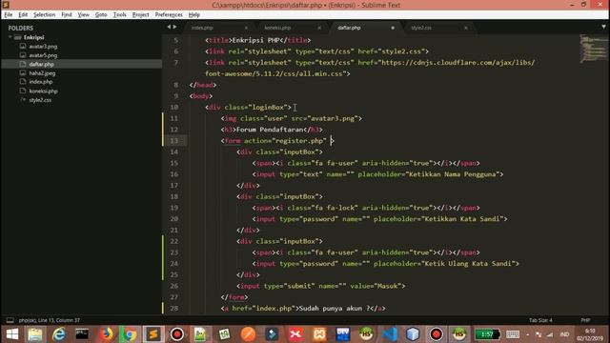This screenshot has height=343, width=610.
Task: Open index.php in the sidebar
Action: pyautogui.click(x=40, y=82)
